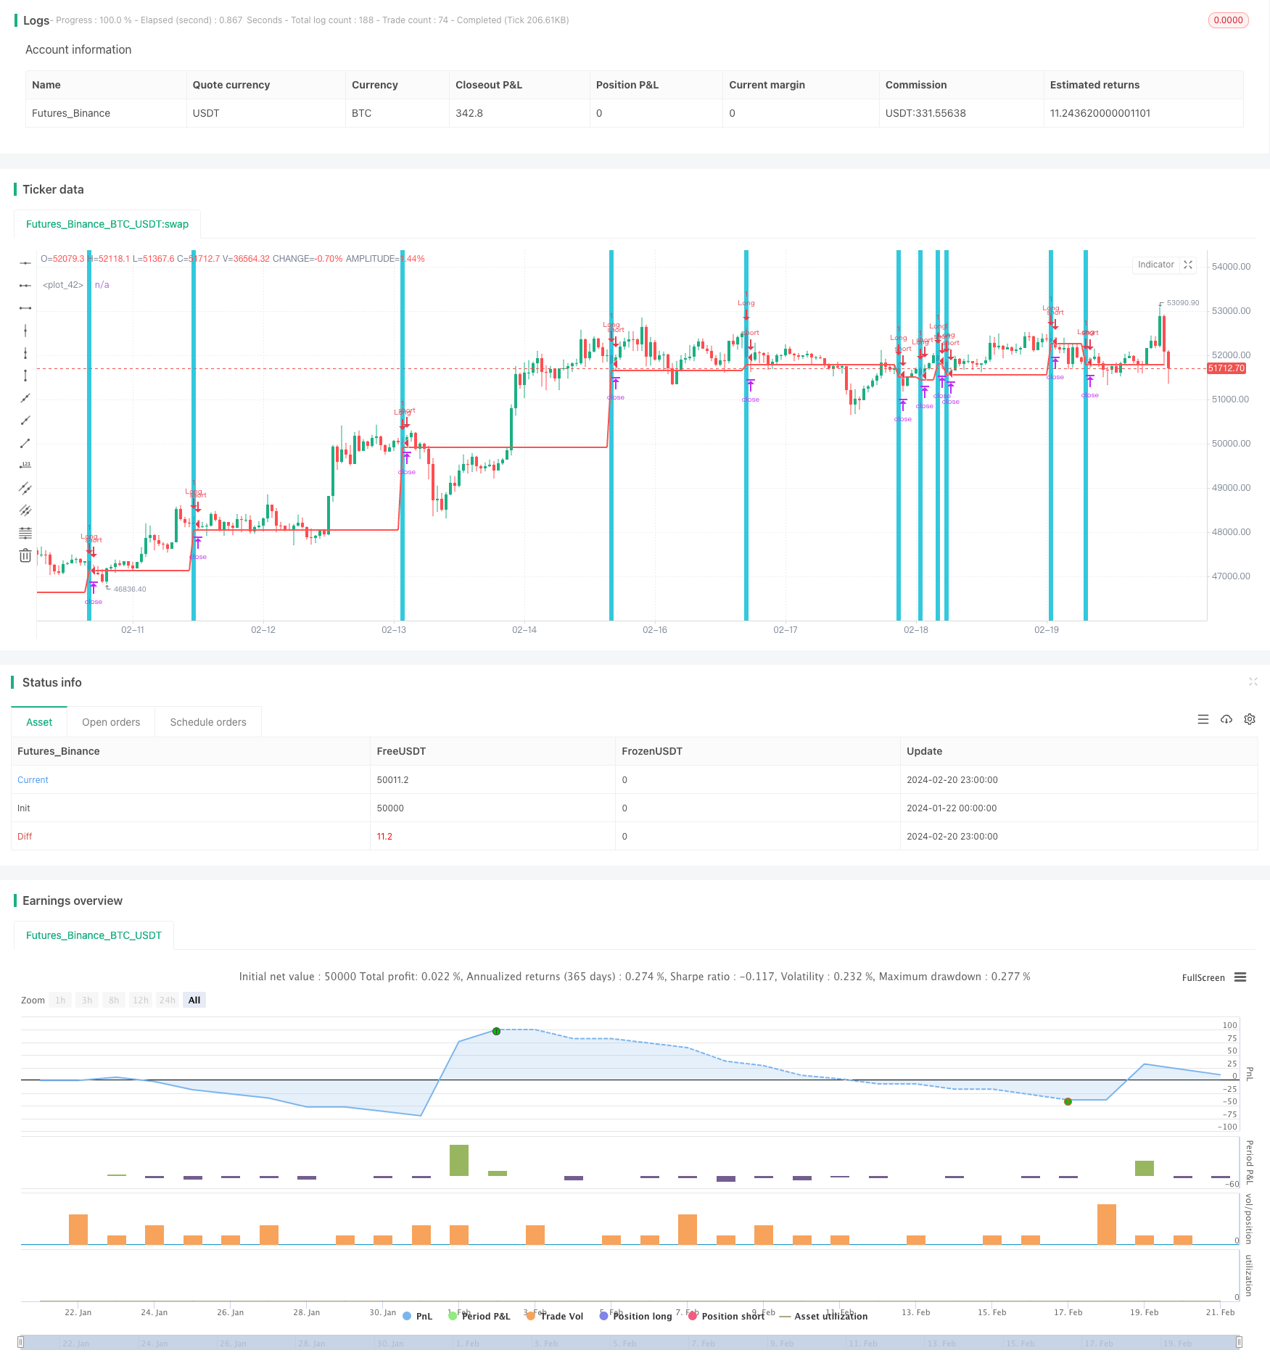Click the red 0.0000 log badge
Image resolution: width=1270 pixels, height=1371 pixels.
1228,20
